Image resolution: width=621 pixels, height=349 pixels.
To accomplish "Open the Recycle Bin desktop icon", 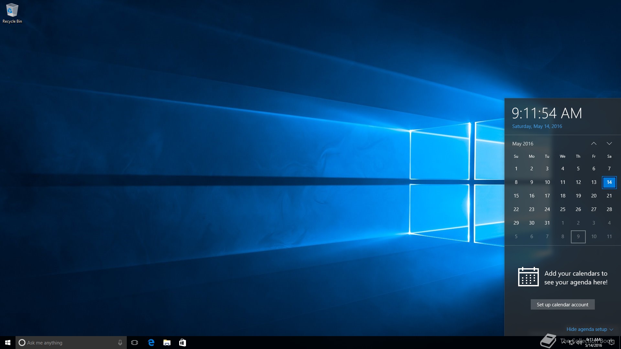I will click(12, 13).
